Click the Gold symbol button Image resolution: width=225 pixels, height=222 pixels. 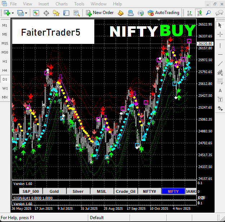54,191
